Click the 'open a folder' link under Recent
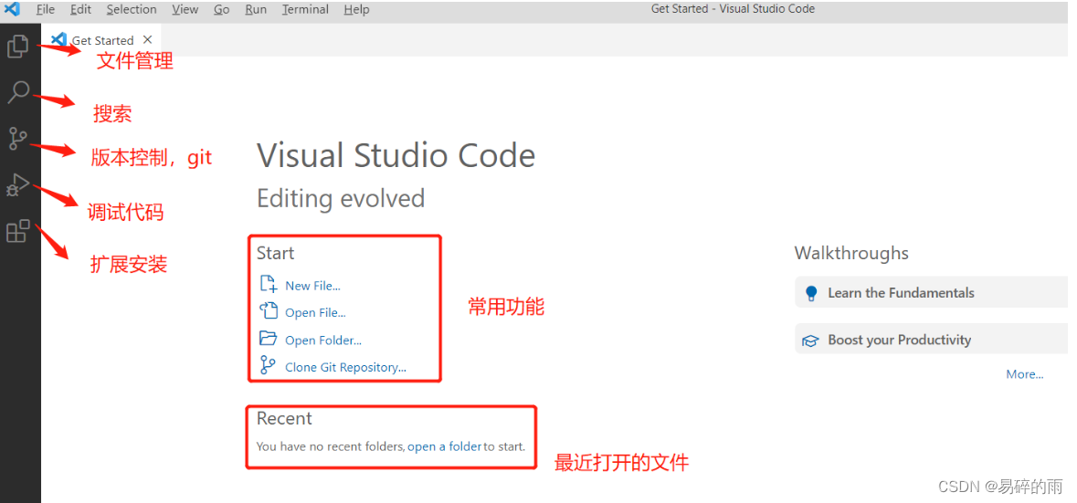The image size is (1077, 503). click(x=444, y=446)
